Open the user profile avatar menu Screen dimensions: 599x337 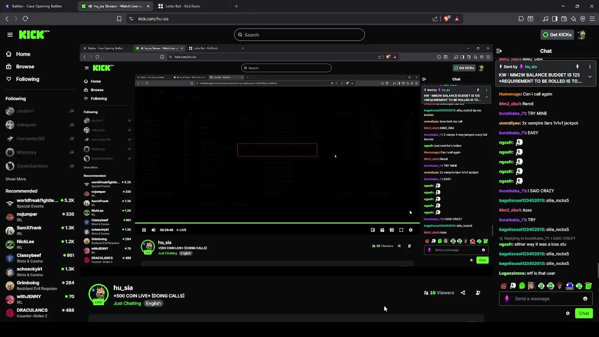pyautogui.click(x=582, y=35)
